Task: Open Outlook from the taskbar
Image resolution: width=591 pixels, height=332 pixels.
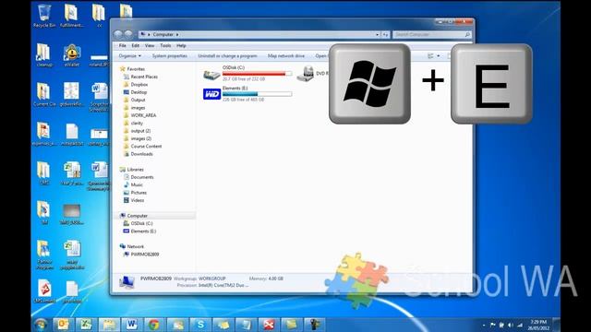Action: (63, 325)
